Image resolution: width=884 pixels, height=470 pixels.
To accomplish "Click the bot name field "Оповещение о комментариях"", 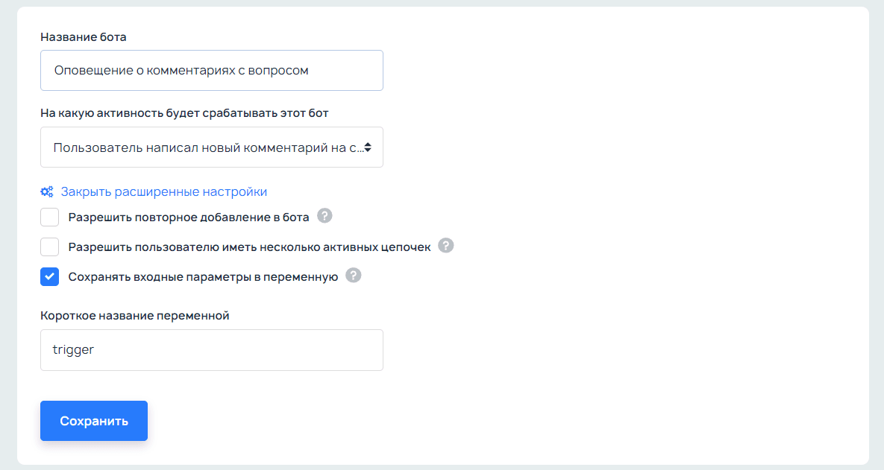I will coord(211,71).
